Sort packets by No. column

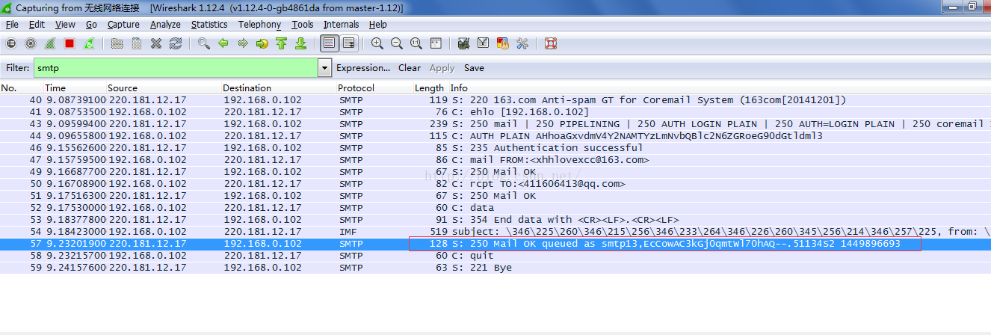pos(9,88)
